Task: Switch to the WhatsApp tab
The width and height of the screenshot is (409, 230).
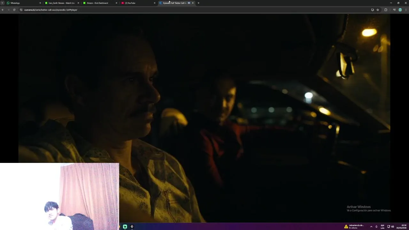Action: click(24, 3)
